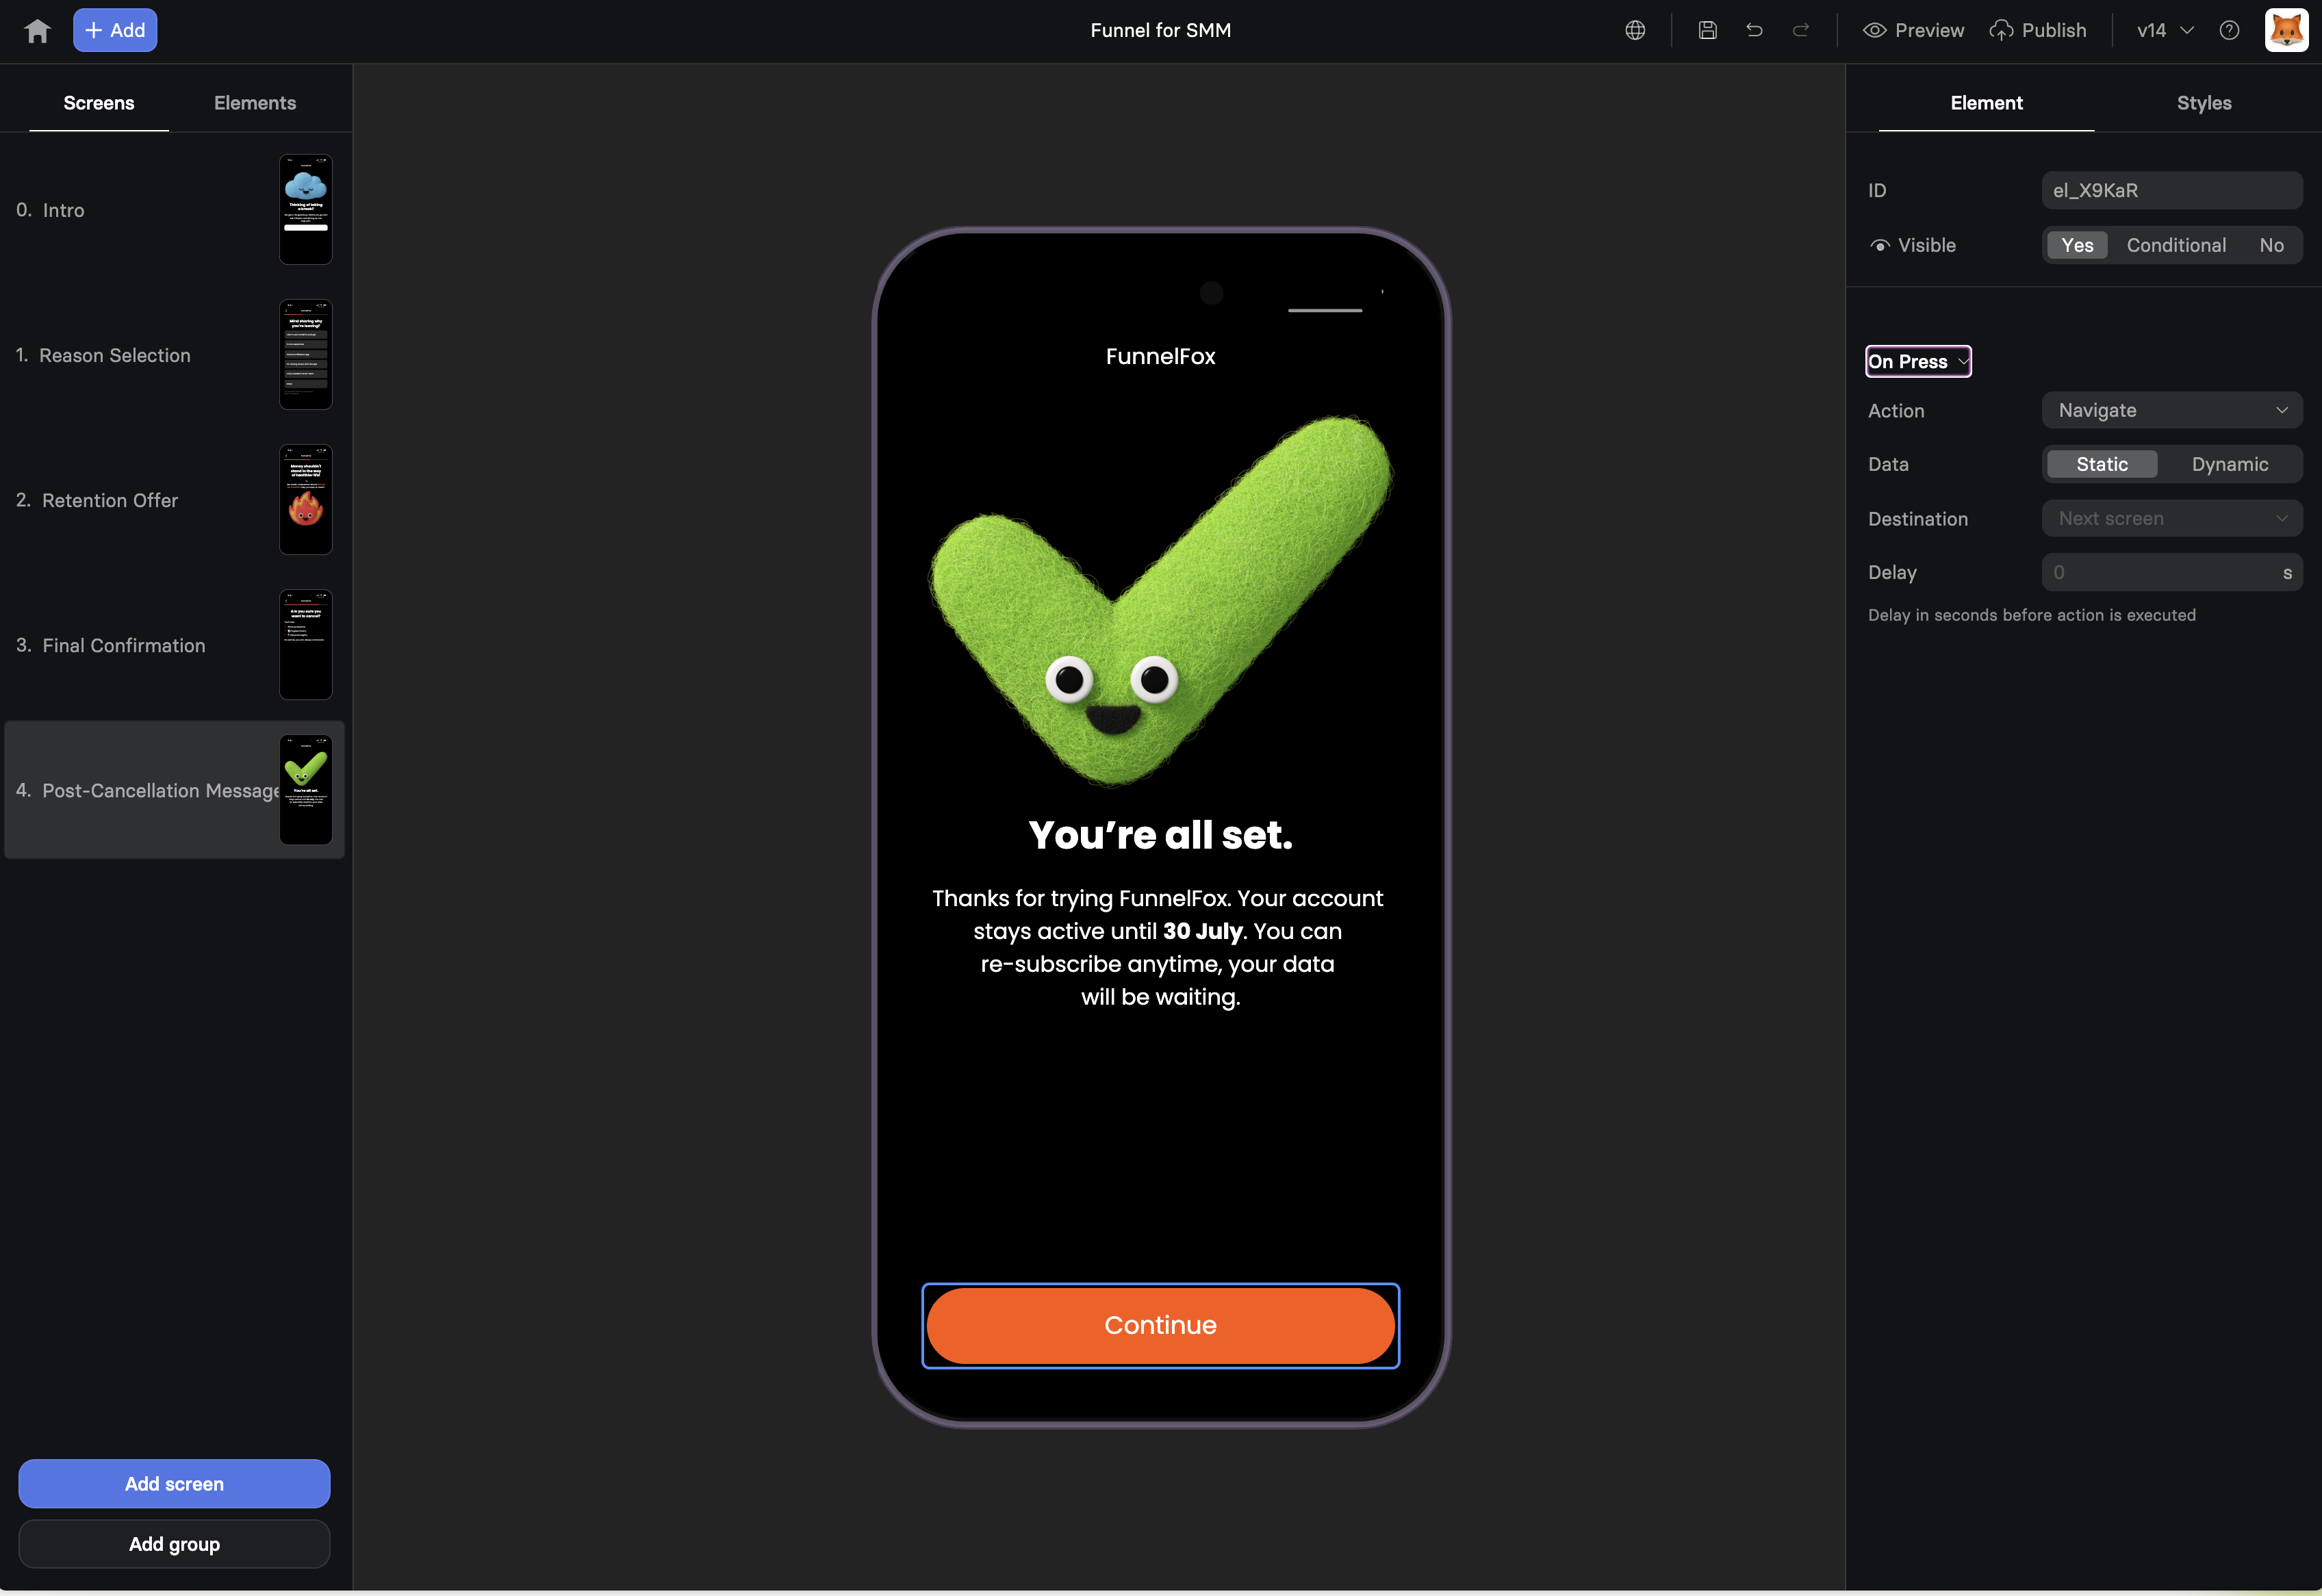Click the eye icon next to Visible
Image resolution: width=2322 pixels, height=1596 pixels.
click(1880, 246)
